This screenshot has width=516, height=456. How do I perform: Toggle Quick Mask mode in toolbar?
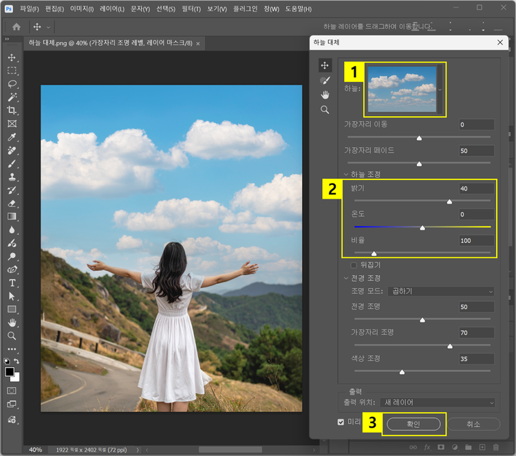tap(12, 390)
